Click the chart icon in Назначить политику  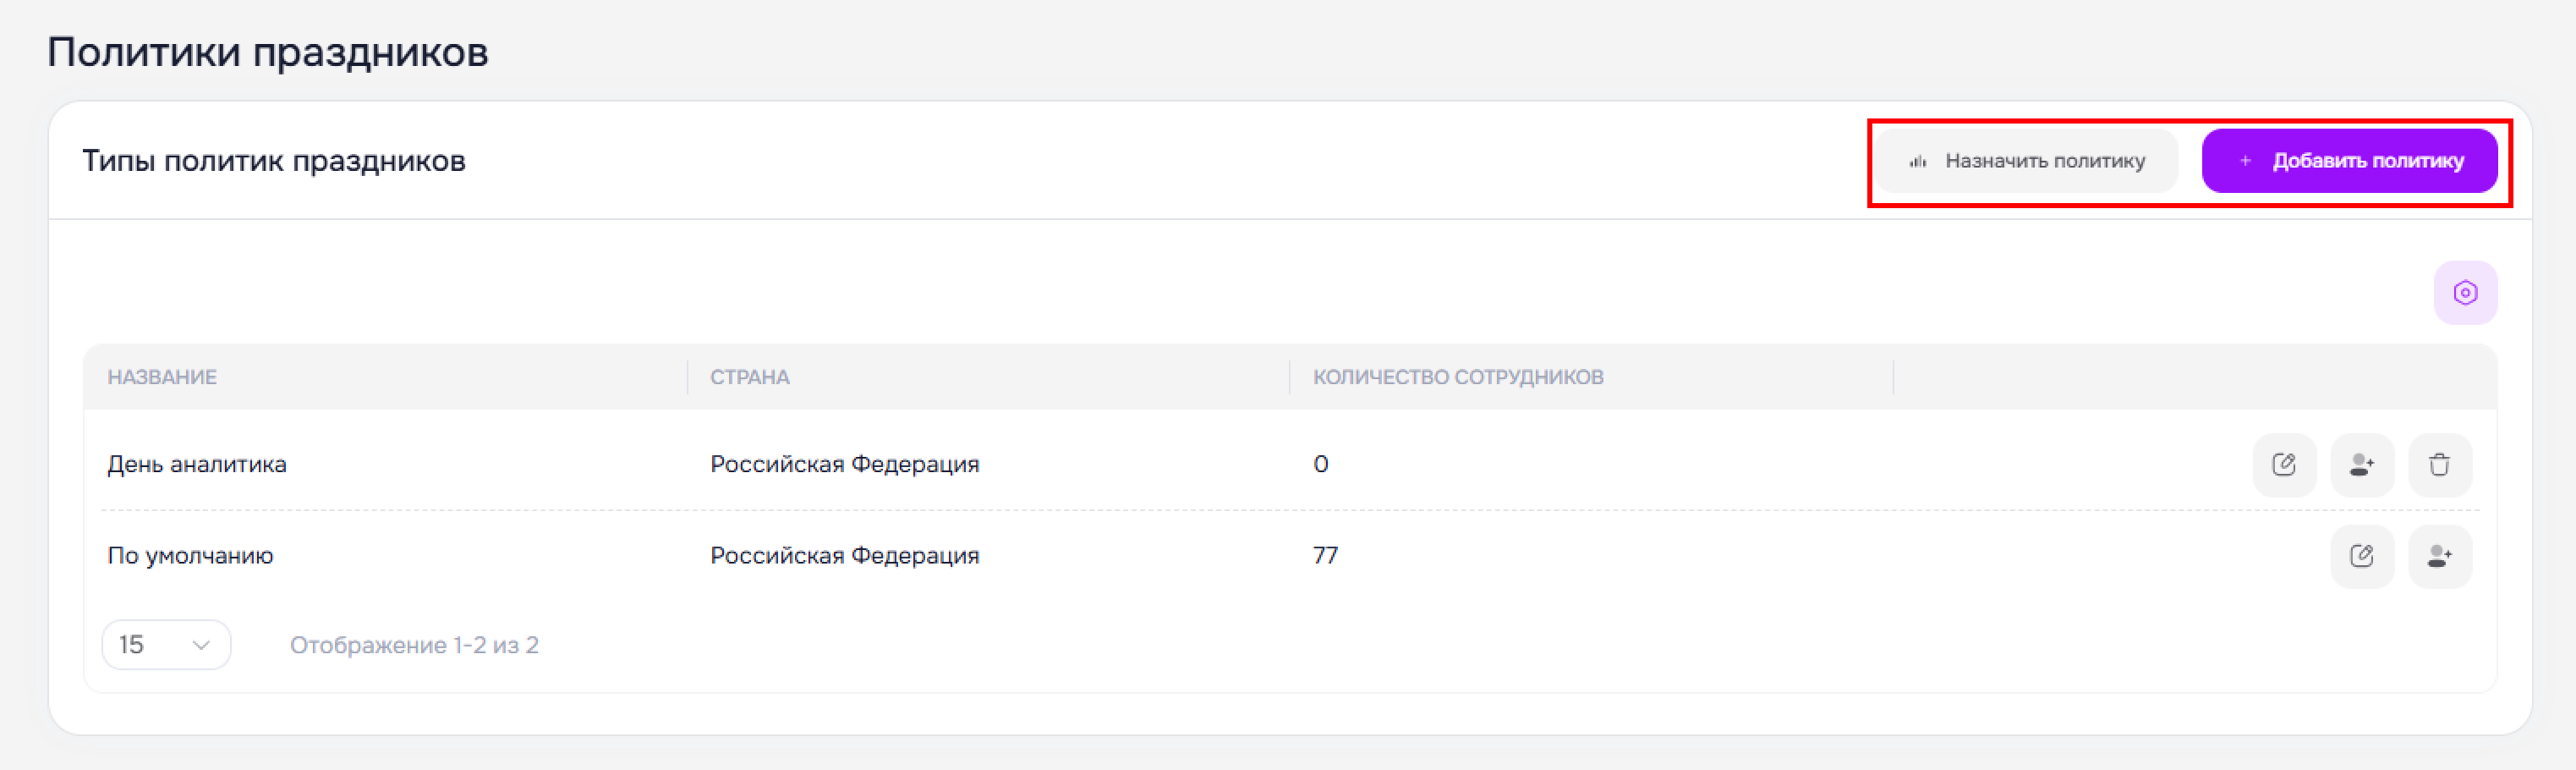(x=1918, y=161)
